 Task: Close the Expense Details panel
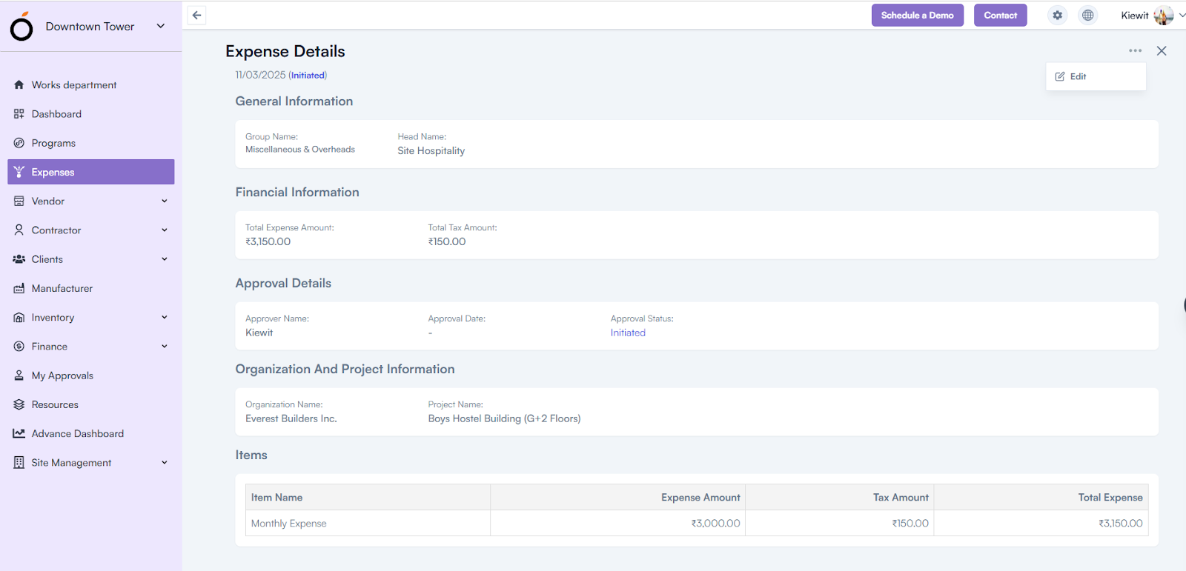(x=1162, y=50)
